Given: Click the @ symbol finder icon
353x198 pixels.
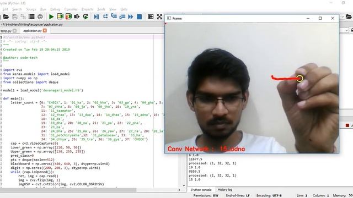Looking at the screenshot, I should 40,16.
